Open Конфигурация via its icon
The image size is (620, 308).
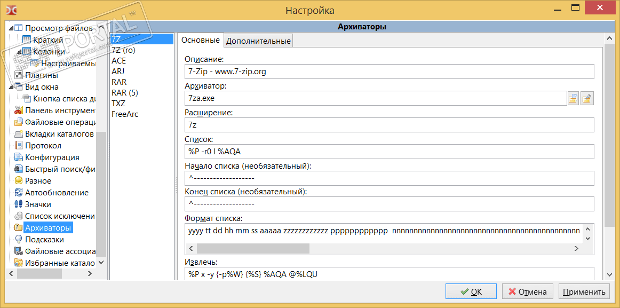pyautogui.click(x=19, y=157)
